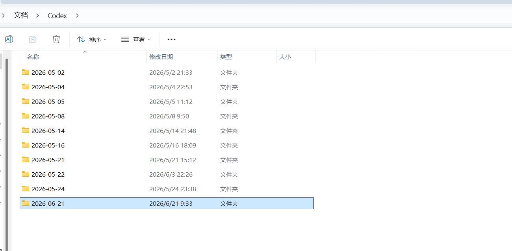This screenshot has height=251, width=512.
Task: Click modified date 2026/5/4 22:53
Action: 171,87
